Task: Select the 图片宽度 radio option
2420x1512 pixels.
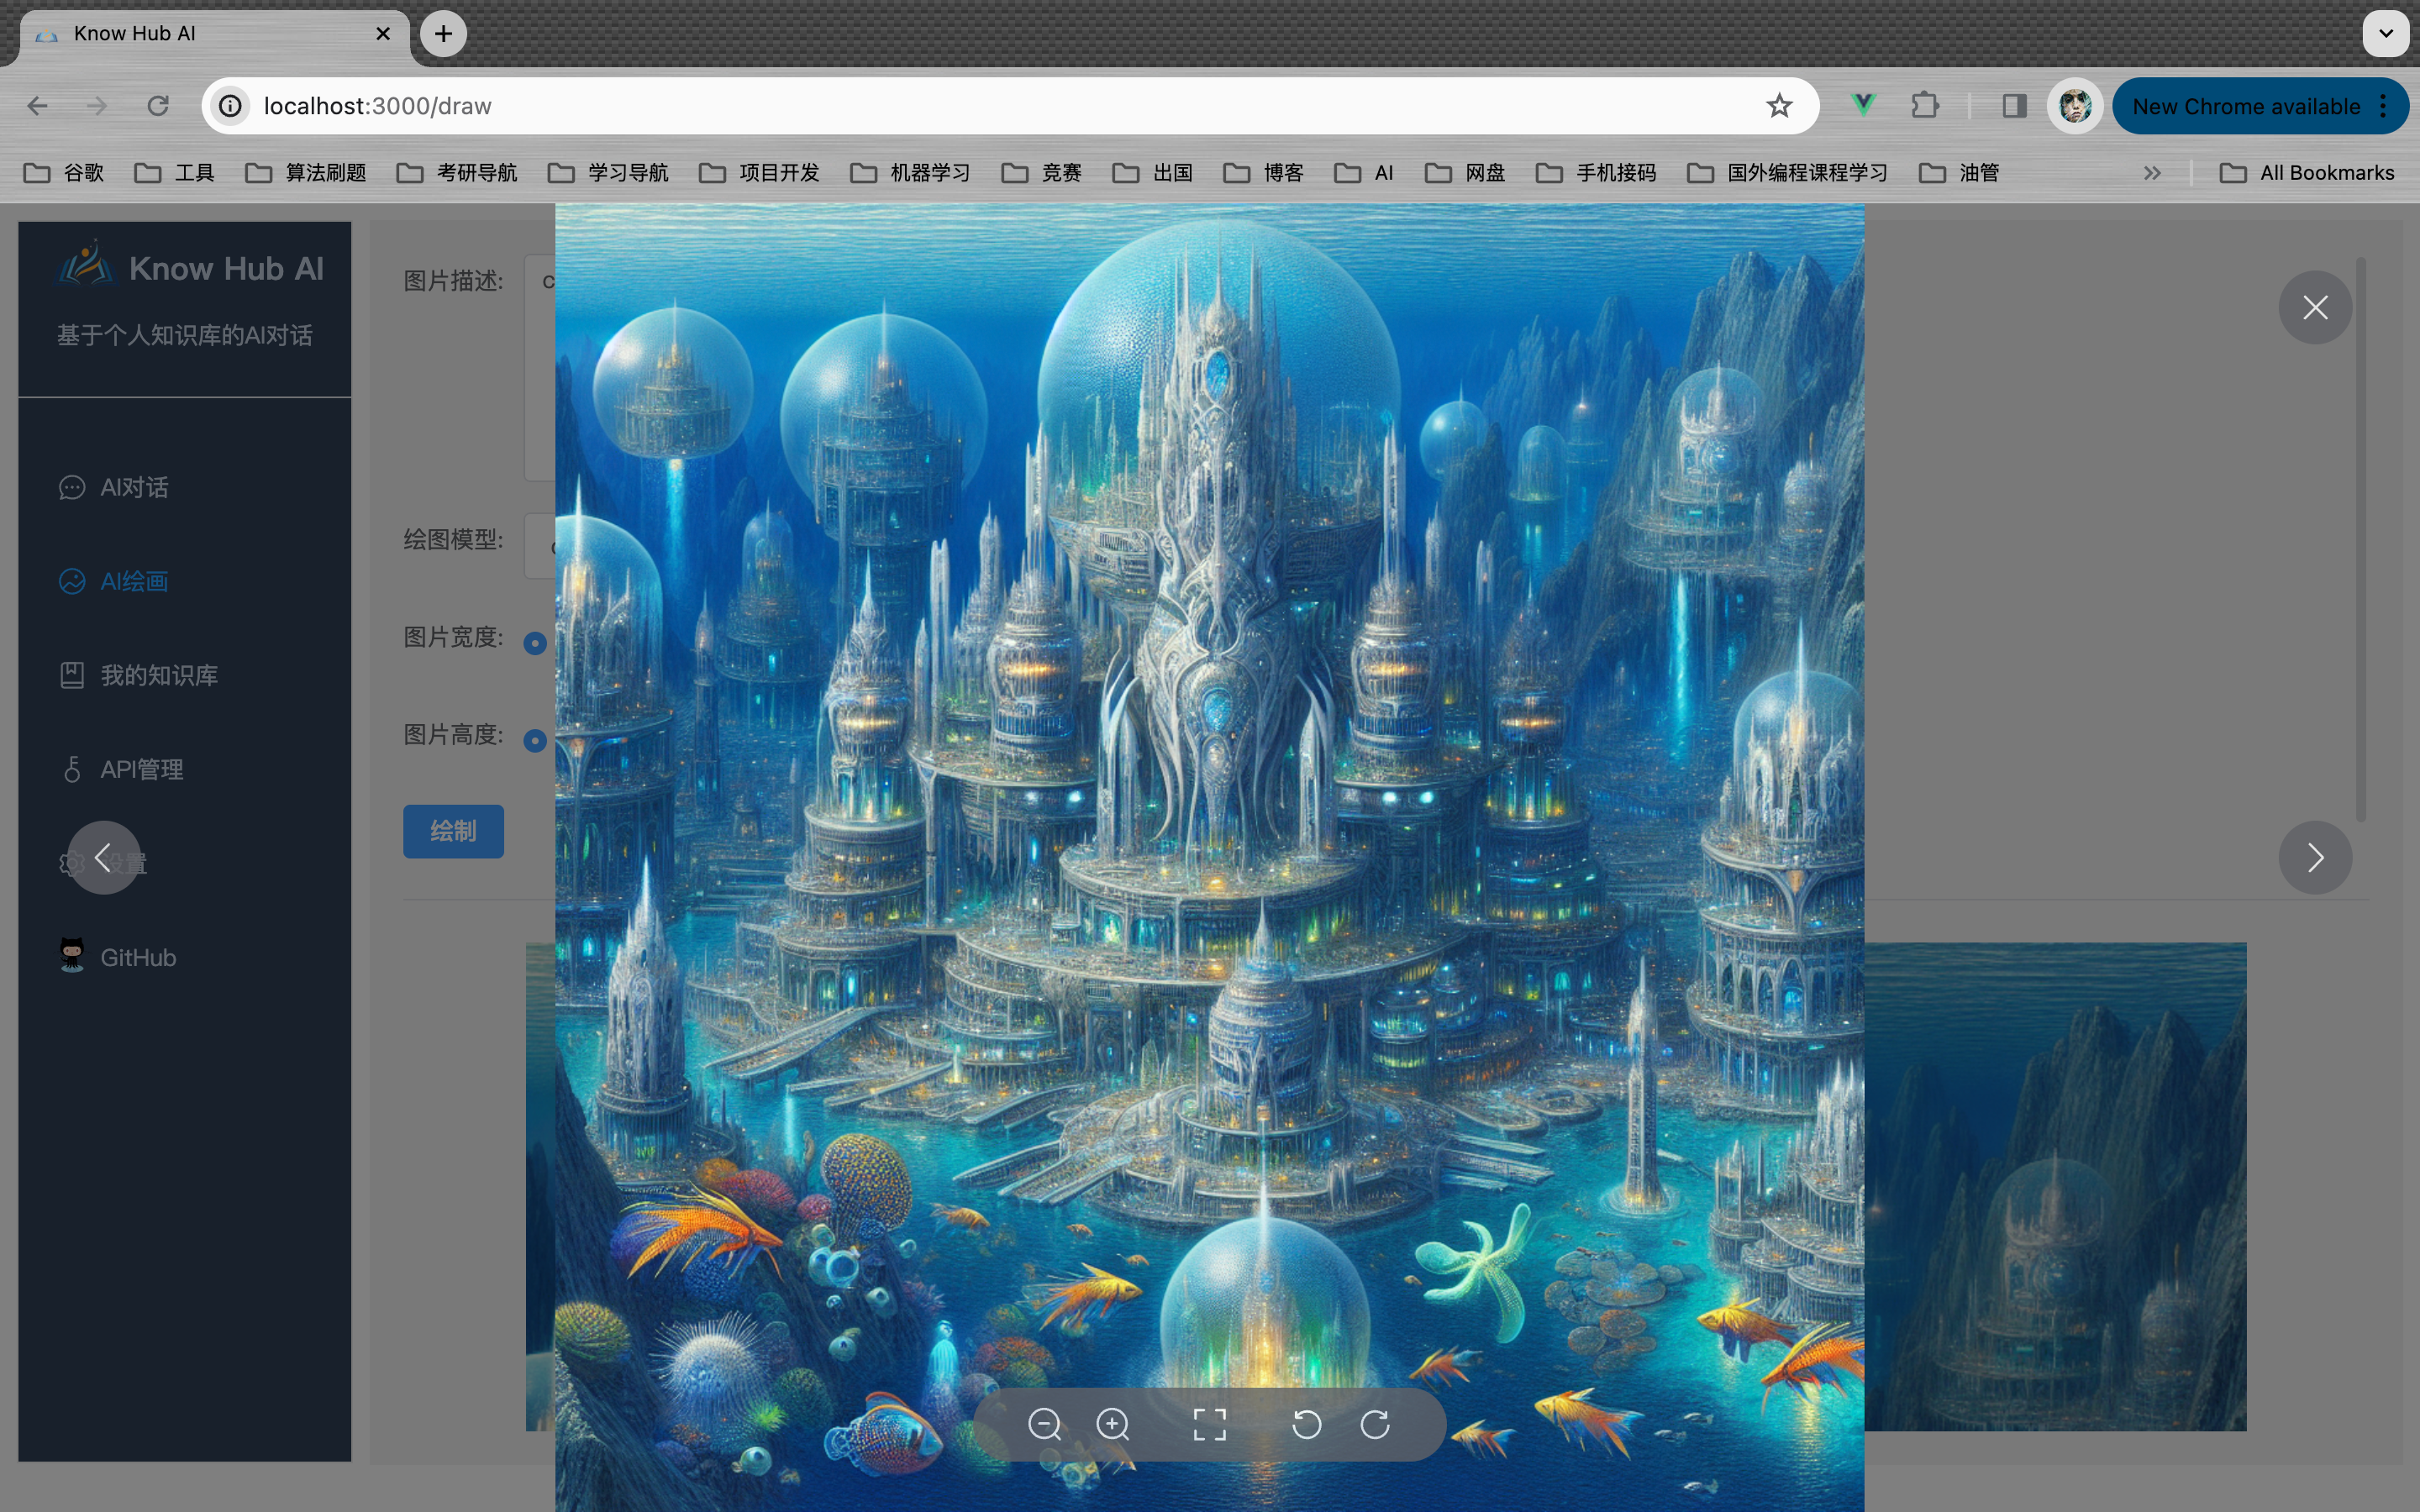Action: 535,643
